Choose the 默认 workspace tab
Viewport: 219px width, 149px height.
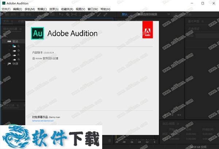click(124, 14)
